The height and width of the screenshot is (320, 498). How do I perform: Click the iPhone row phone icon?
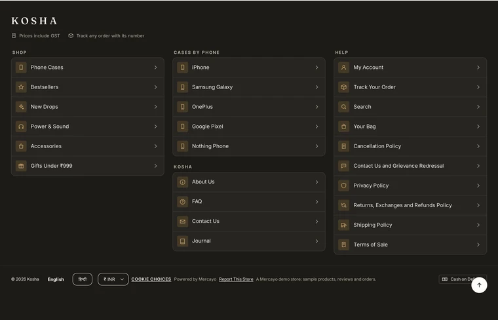tap(182, 68)
